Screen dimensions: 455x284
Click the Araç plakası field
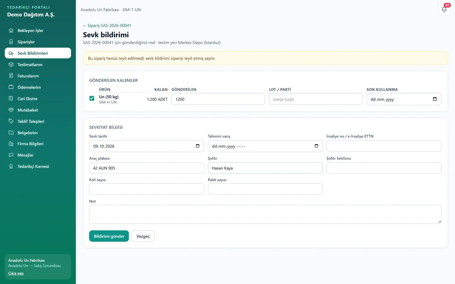pos(147,168)
